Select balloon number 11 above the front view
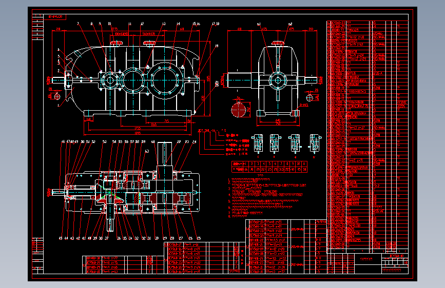Image resolution: width=445 pixels, height=288 pixels. (x=130, y=24)
